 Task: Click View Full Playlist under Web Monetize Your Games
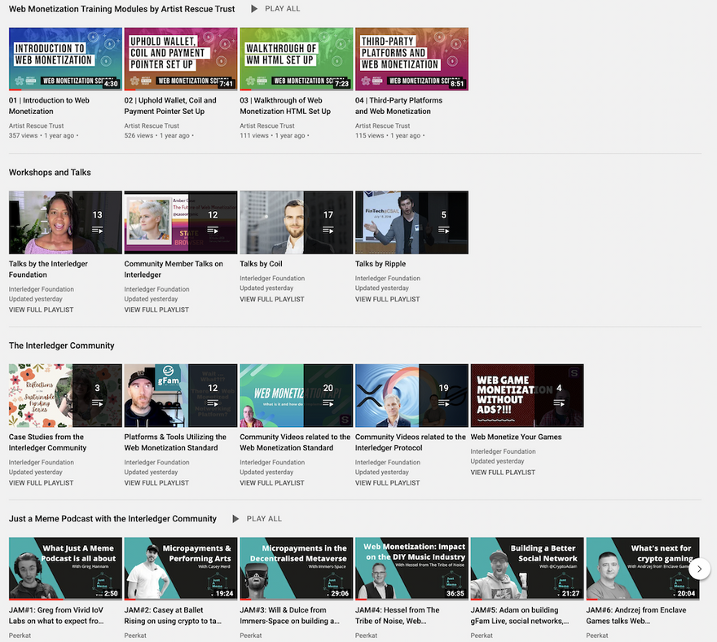point(503,473)
